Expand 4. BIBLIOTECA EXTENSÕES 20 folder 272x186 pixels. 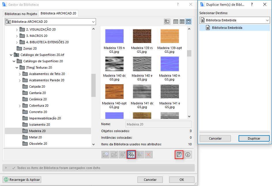tap(17, 42)
